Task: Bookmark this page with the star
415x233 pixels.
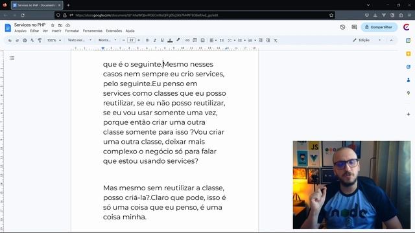Action: click(331, 16)
